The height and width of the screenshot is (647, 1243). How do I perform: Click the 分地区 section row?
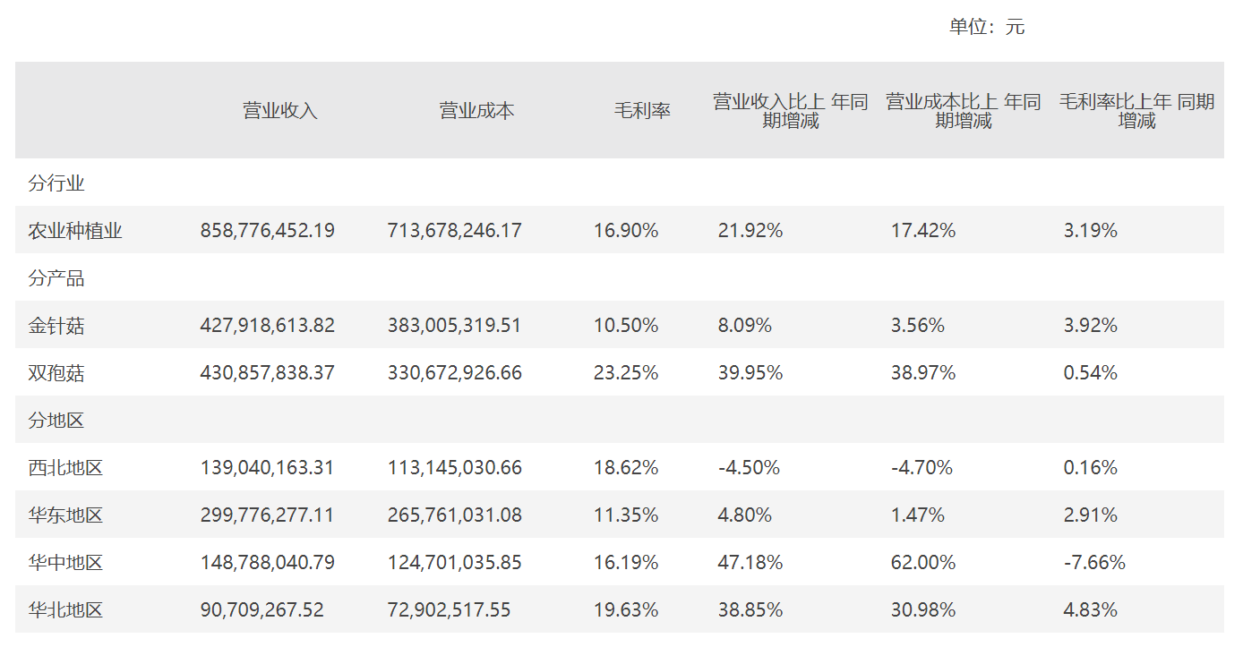pos(56,421)
